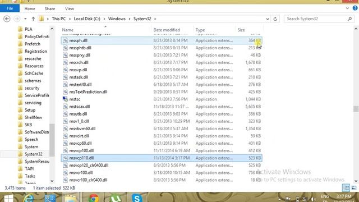This screenshot has width=359, height=202.
Task: Click the Search System32 input field
Action: pos(316,19)
